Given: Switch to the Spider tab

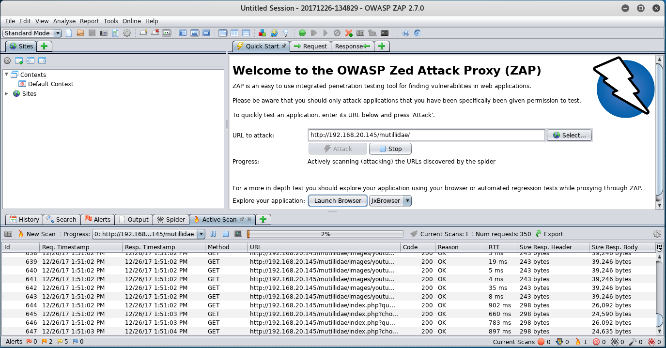Looking at the screenshot, I should pos(171,219).
